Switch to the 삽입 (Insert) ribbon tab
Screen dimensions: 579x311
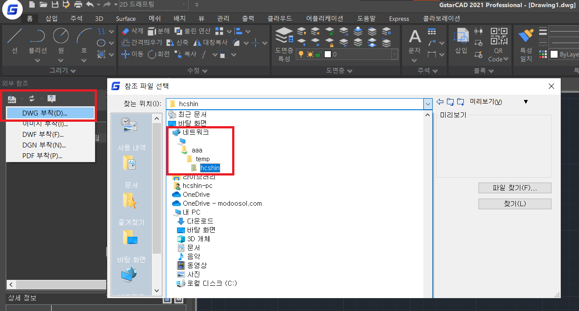[x=52, y=19]
